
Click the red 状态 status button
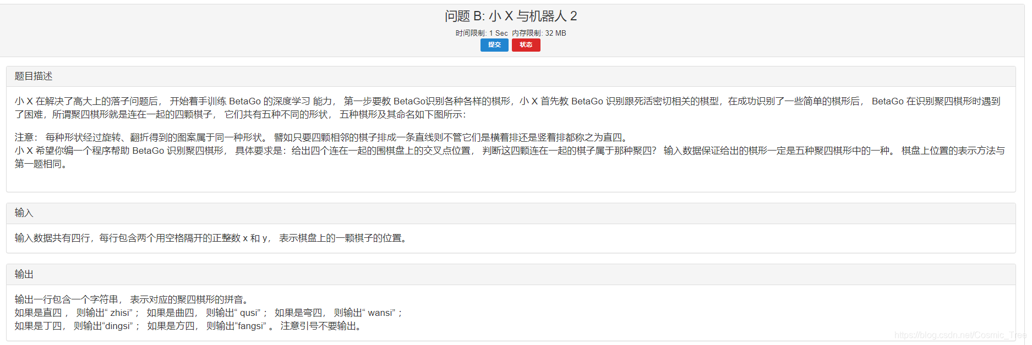click(526, 45)
